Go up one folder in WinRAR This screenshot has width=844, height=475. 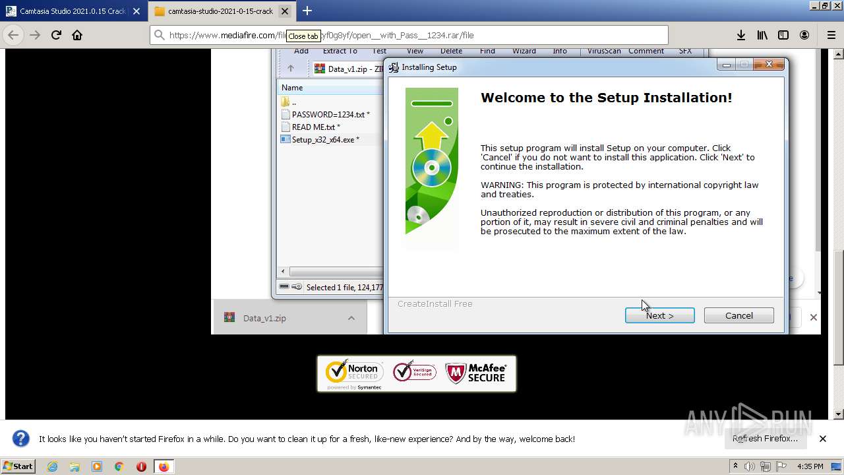point(290,69)
